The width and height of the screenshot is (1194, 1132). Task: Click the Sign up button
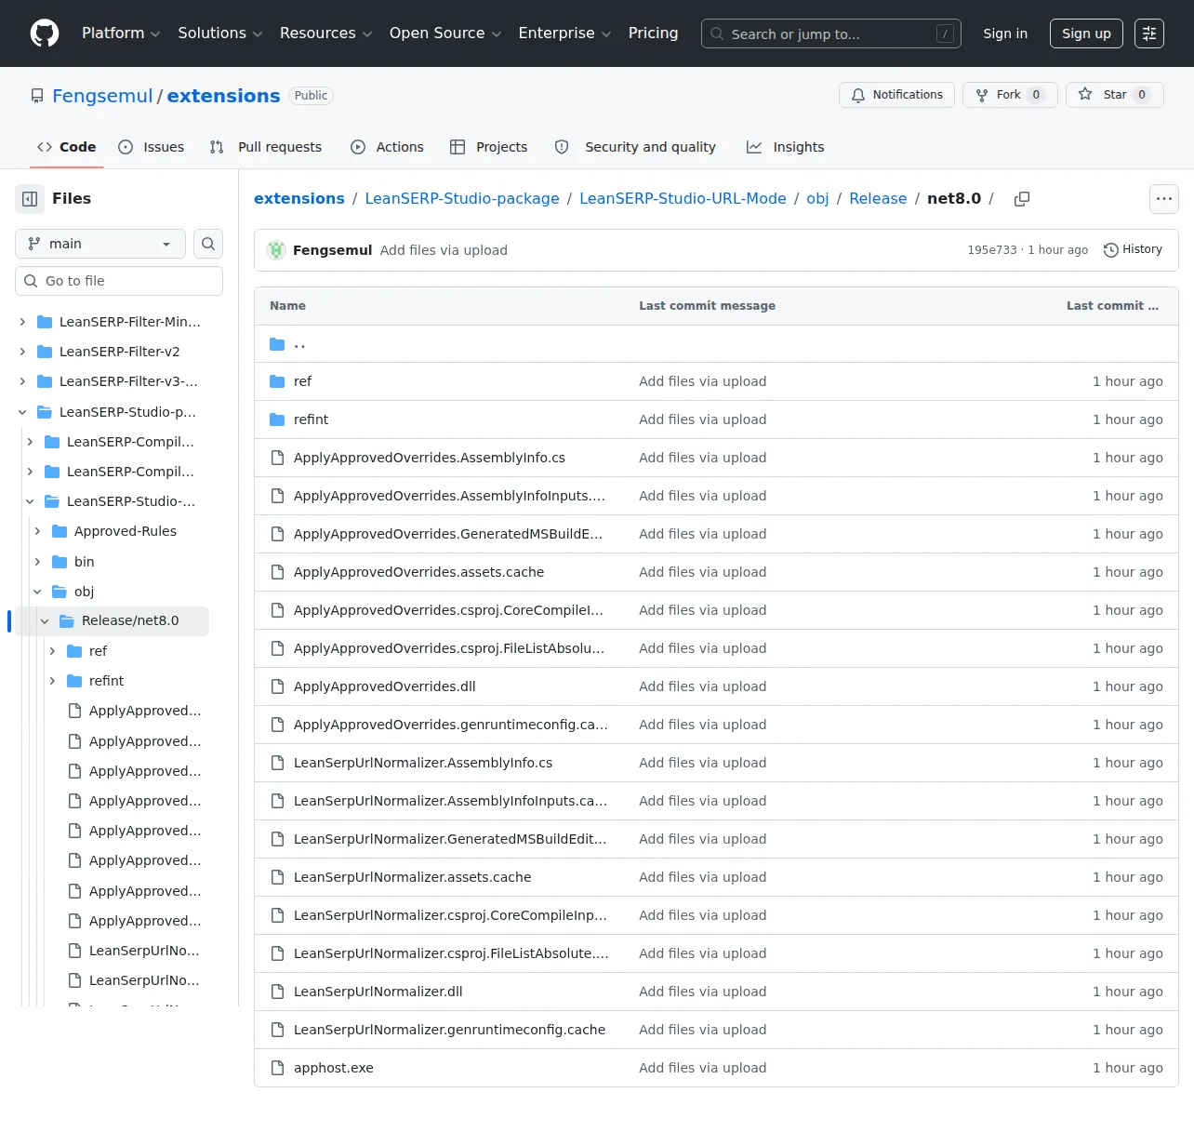click(x=1086, y=33)
